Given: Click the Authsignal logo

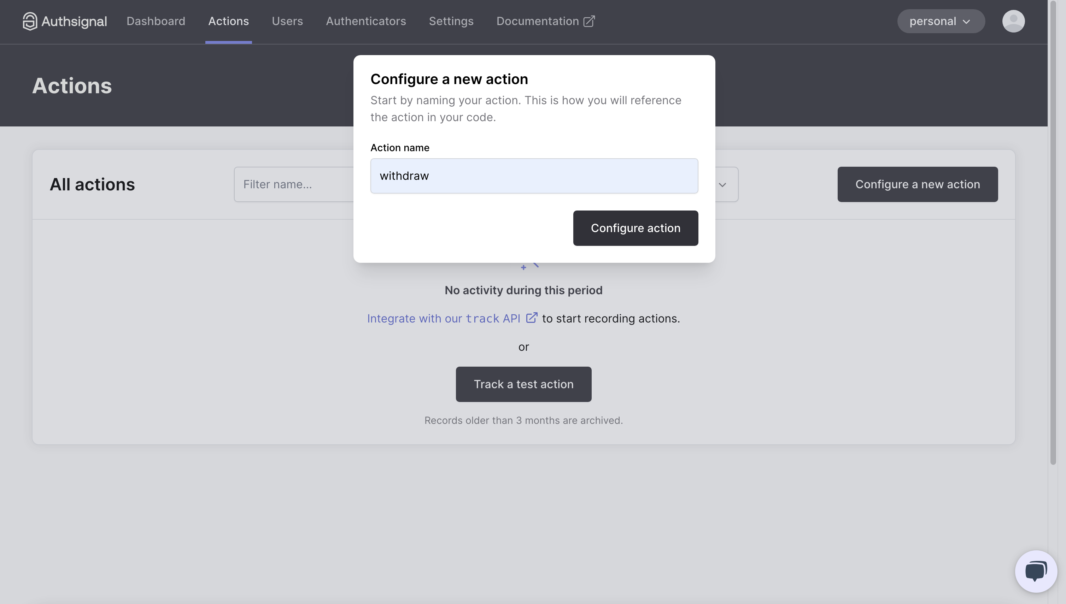Looking at the screenshot, I should pos(64,21).
